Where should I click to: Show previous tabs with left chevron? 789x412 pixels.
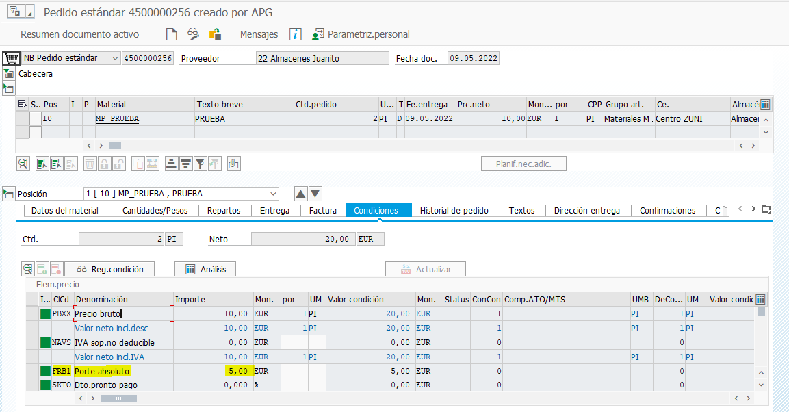point(740,209)
